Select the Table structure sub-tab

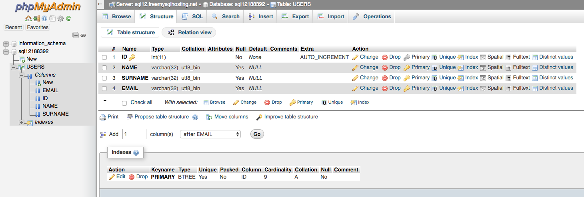click(130, 33)
